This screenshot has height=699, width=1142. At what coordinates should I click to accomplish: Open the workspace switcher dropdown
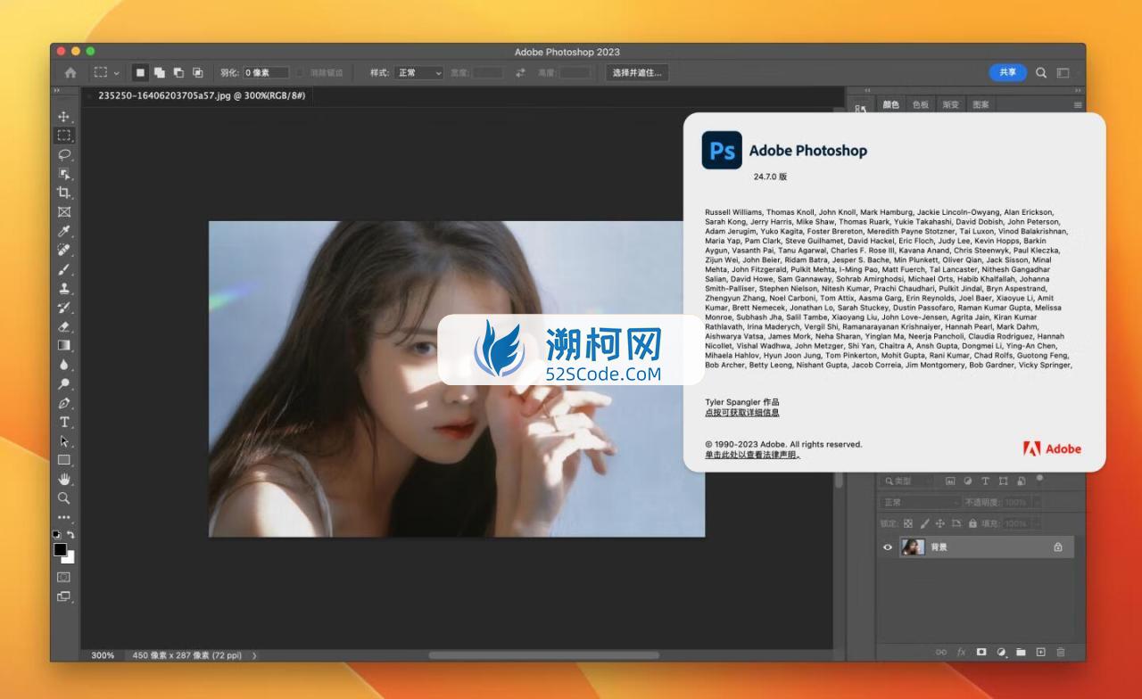point(1063,72)
